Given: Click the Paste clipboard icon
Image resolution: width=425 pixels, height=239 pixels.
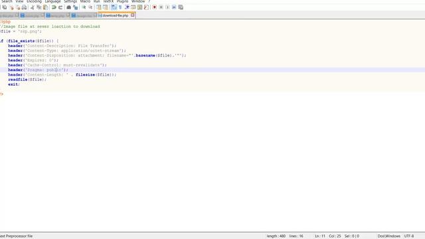Looking at the screenshot, I should (46, 7).
